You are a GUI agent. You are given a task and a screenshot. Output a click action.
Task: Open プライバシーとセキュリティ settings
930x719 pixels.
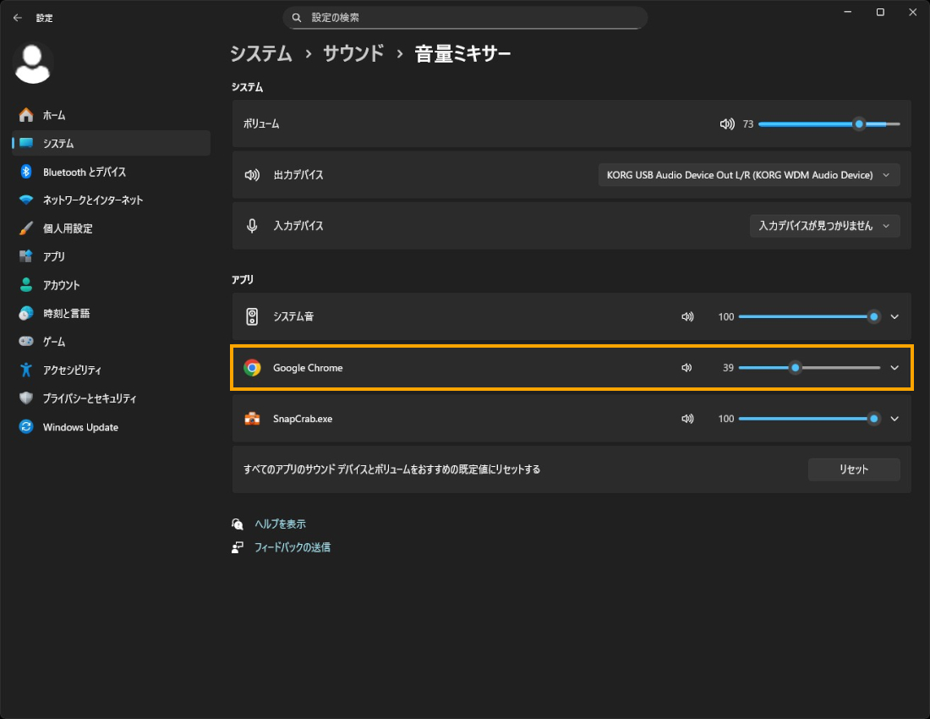click(112, 398)
